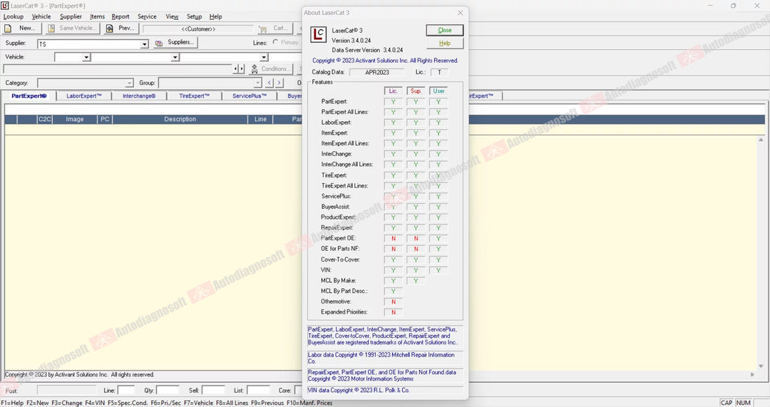Click the vertical scrollbar up arrow
The width and height of the screenshot is (770, 407).
[x=761, y=140]
